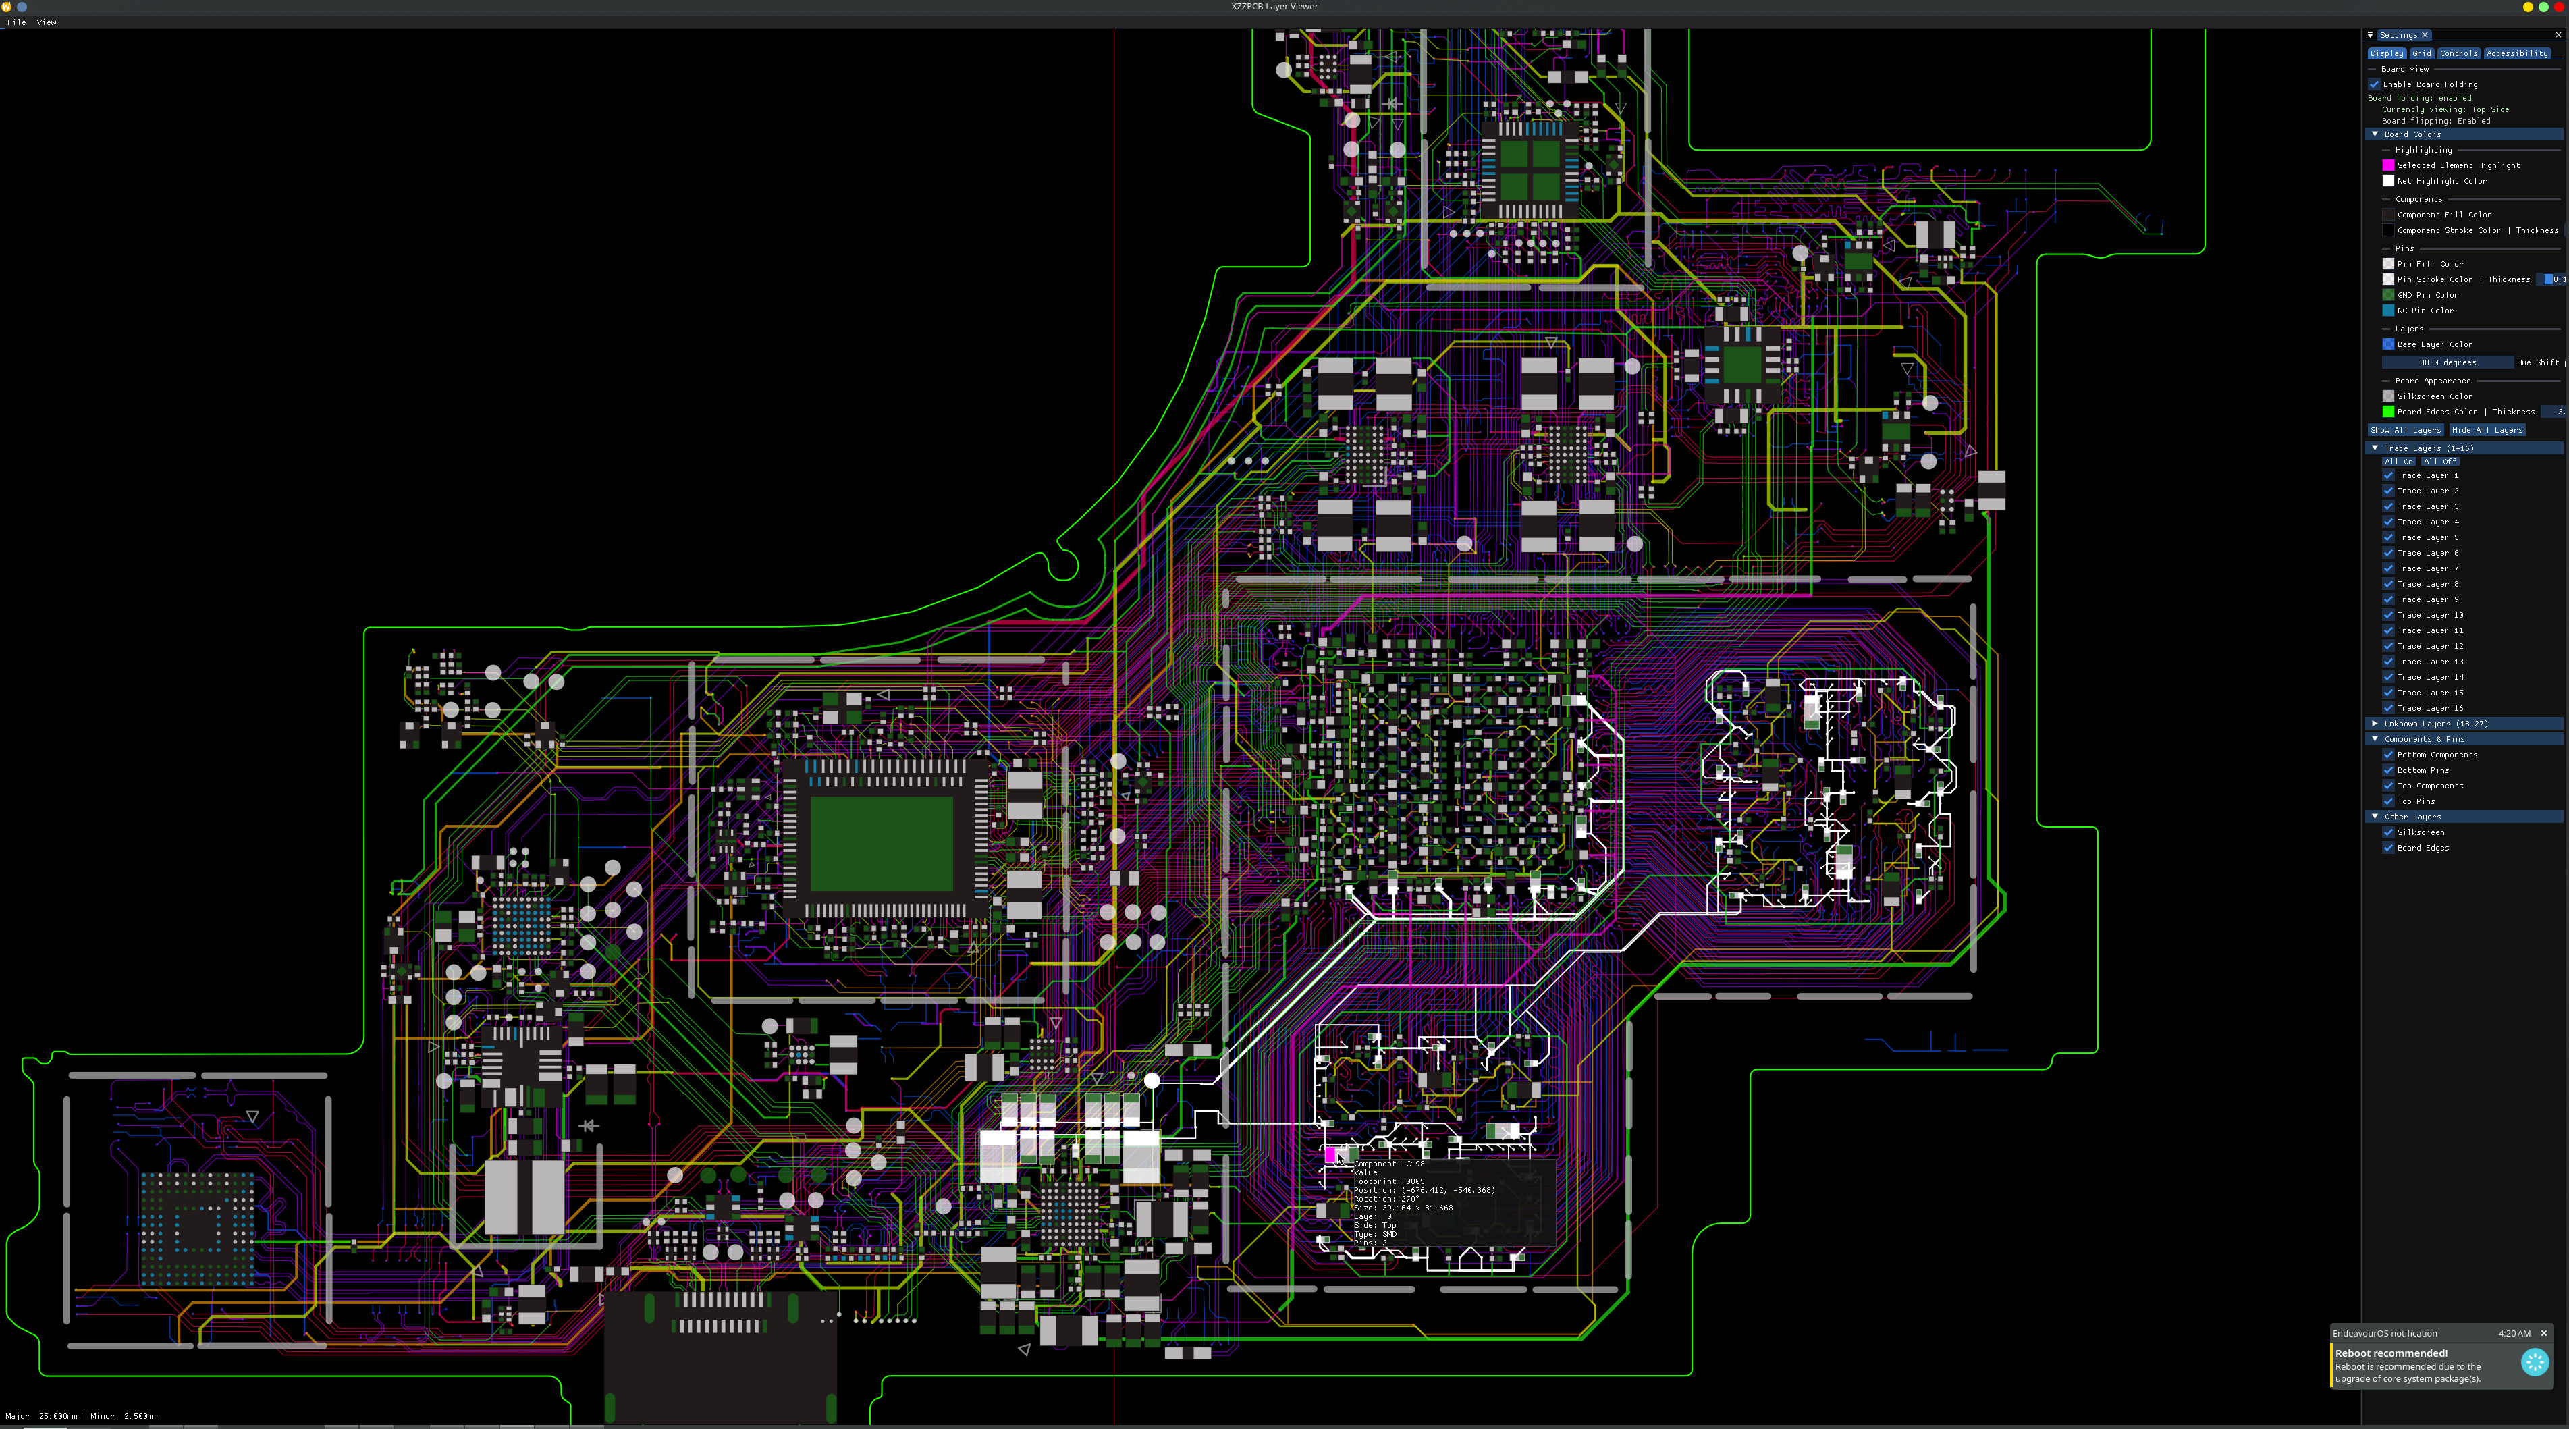Open the View menu
Viewport: 2569px width, 1429px height.
(47, 22)
